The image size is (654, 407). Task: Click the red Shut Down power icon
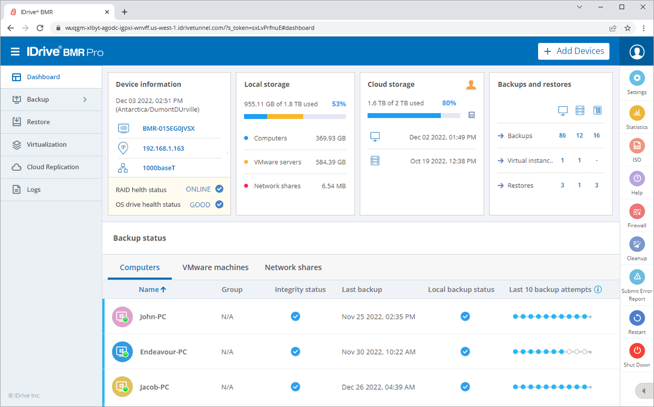pyautogui.click(x=637, y=350)
